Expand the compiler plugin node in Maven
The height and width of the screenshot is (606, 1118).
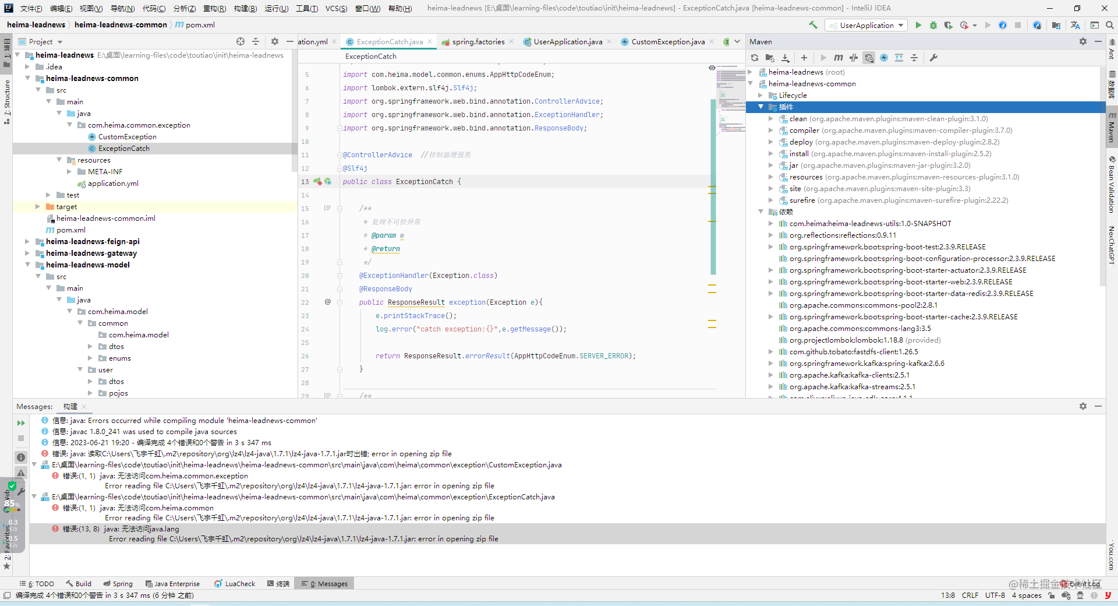(771, 130)
